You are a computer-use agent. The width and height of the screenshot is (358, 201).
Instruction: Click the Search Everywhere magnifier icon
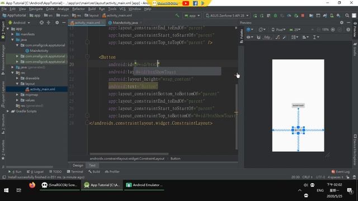click(347, 16)
